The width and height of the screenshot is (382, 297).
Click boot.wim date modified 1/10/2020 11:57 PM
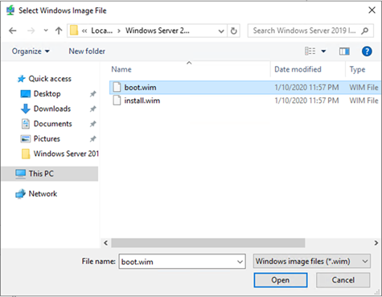(307, 88)
